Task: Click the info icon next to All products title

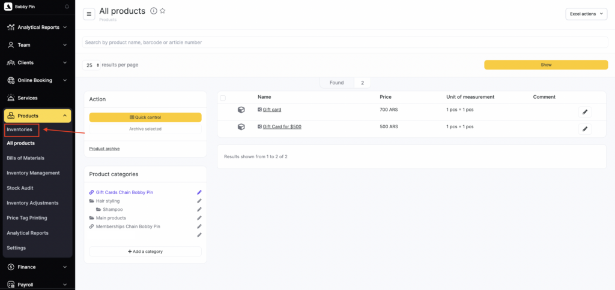Action: 154,11
